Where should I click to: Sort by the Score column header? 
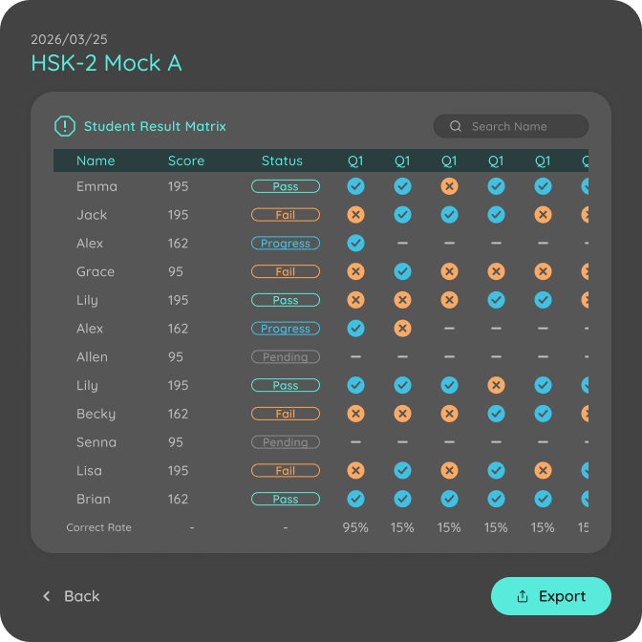click(186, 160)
